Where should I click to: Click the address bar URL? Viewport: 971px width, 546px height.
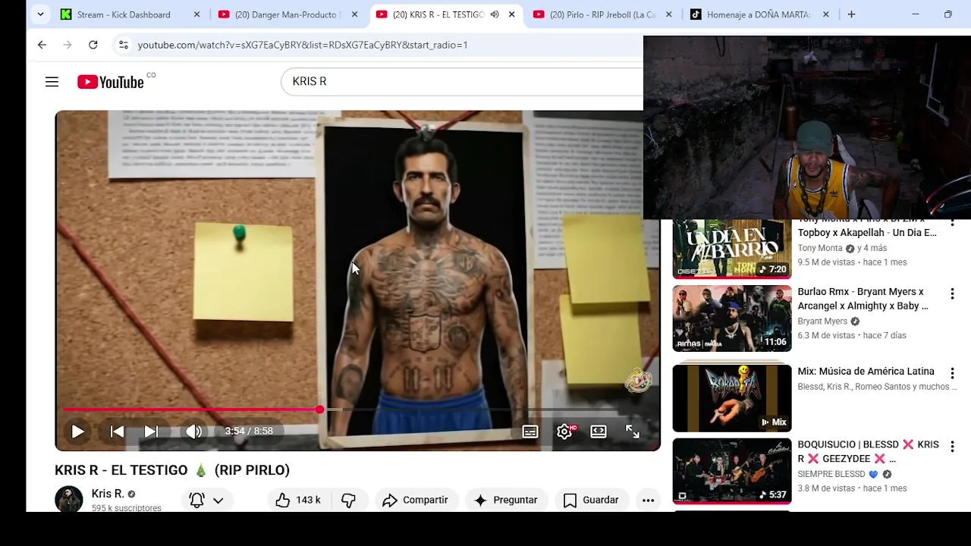pyautogui.click(x=303, y=45)
